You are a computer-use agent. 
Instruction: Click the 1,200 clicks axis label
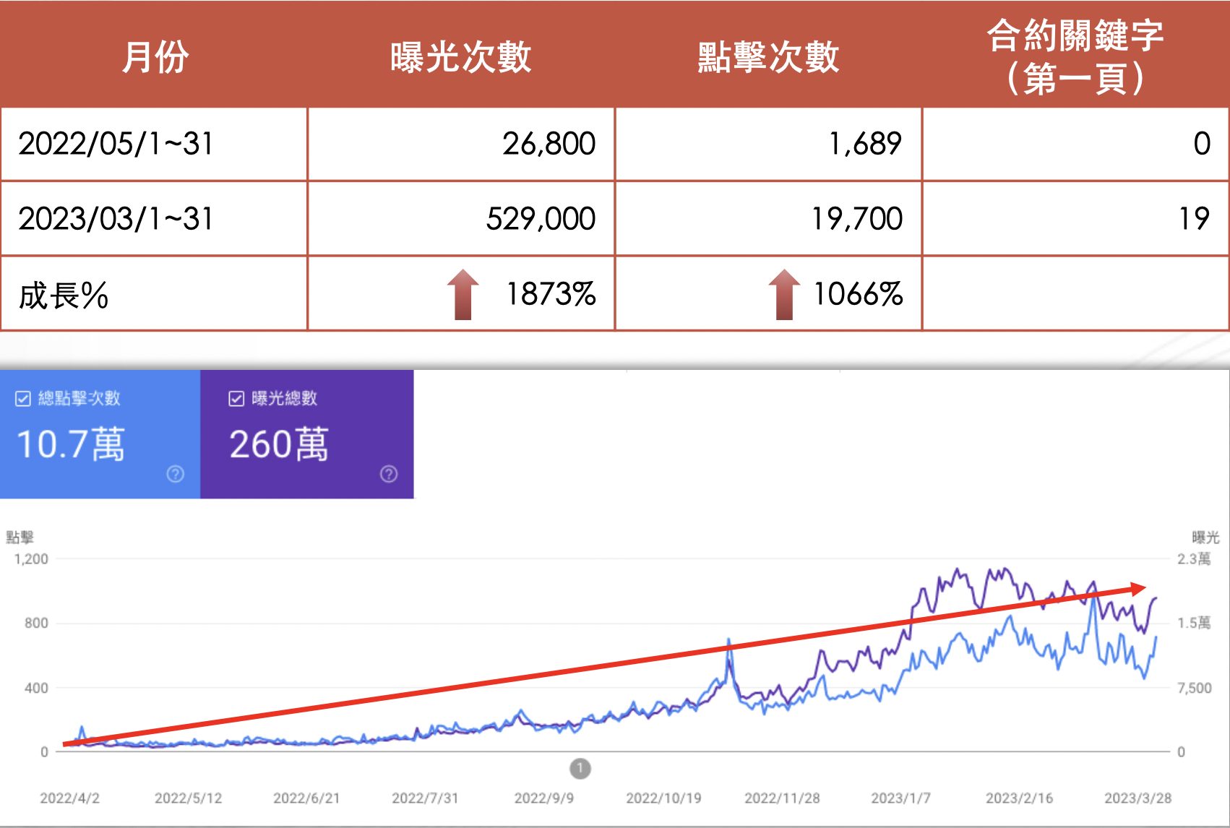pos(31,559)
